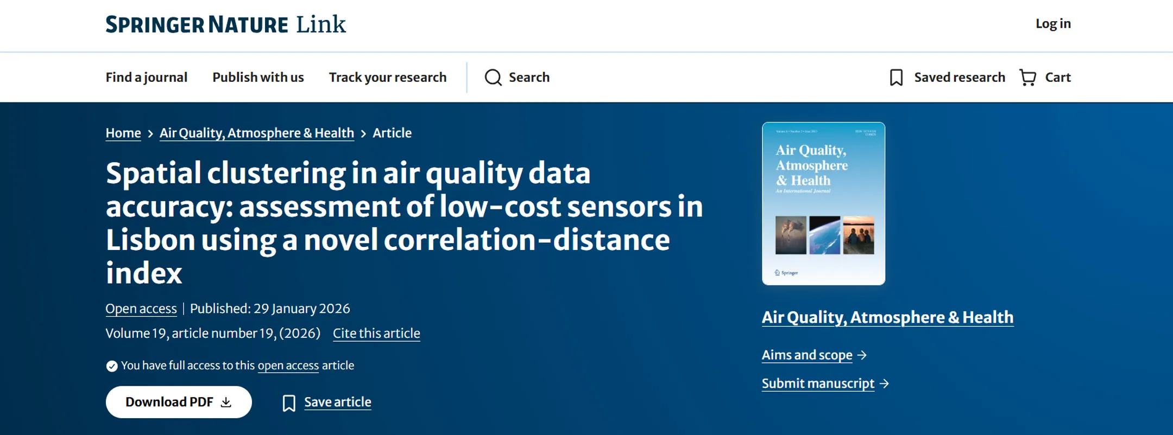Open Publish with us menu item
This screenshot has width=1173, height=435.
click(258, 78)
